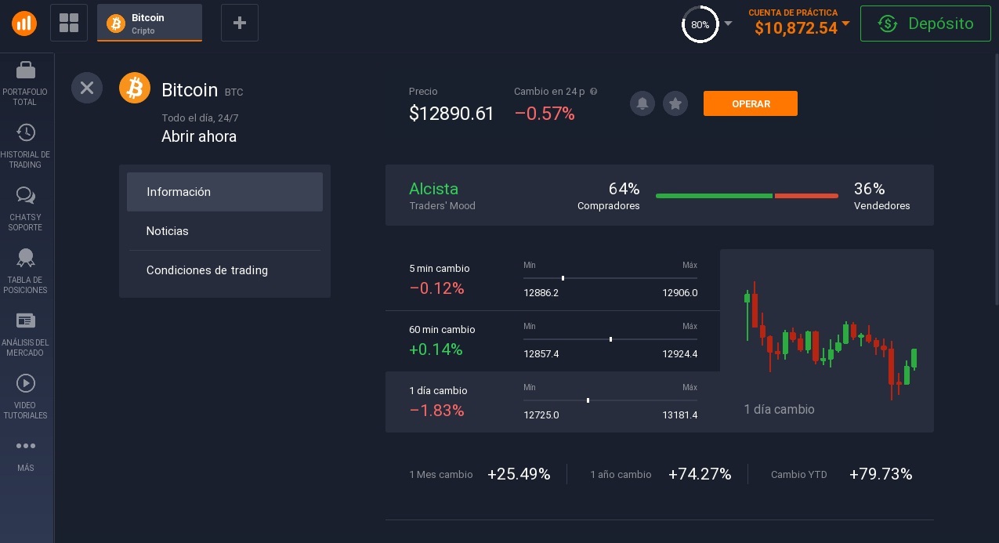The height and width of the screenshot is (543, 999).
Task: Click the 60 min cambio min-max range slider
Action: point(610,339)
